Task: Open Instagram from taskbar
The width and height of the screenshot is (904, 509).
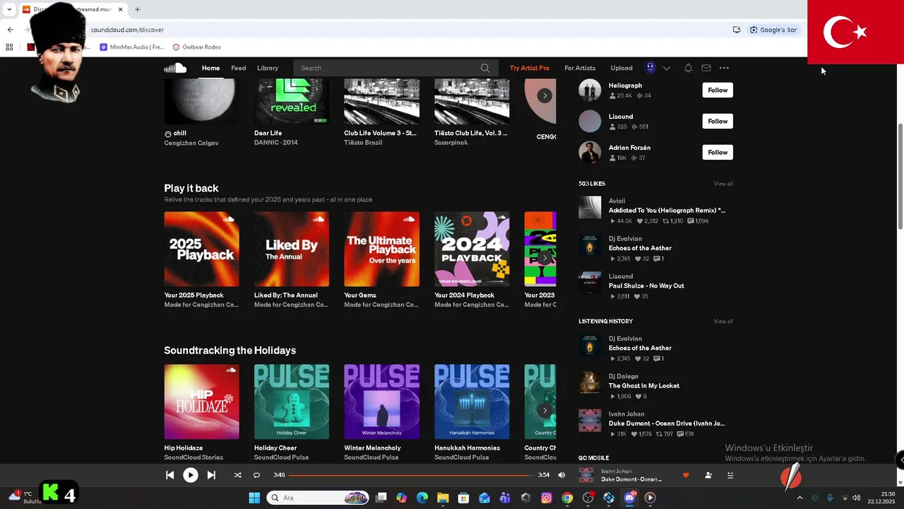Action: (x=547, y=498)
